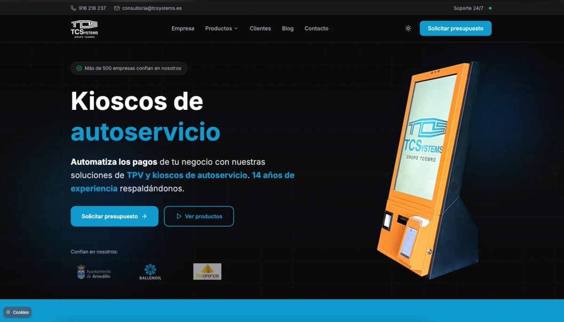Click the TCSystems logo
564x322 pixels.
85,28
